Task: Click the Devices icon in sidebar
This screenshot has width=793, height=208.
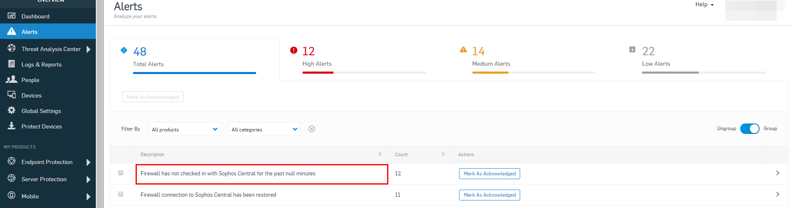Action: click(12, 95)
